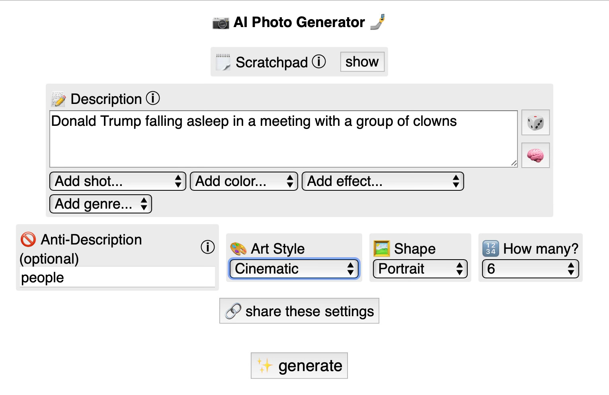Click the Art Style palette icon

click(238, 249)
